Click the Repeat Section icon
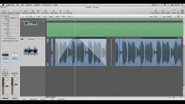The width and height of the screenshot is (185, 104). coord(54,12)
